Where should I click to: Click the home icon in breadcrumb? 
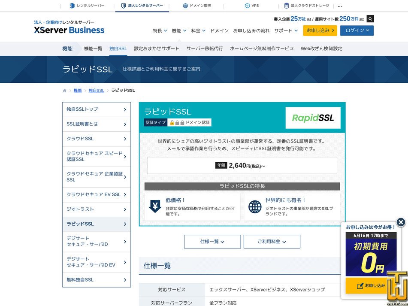click(x=64, y=91)
